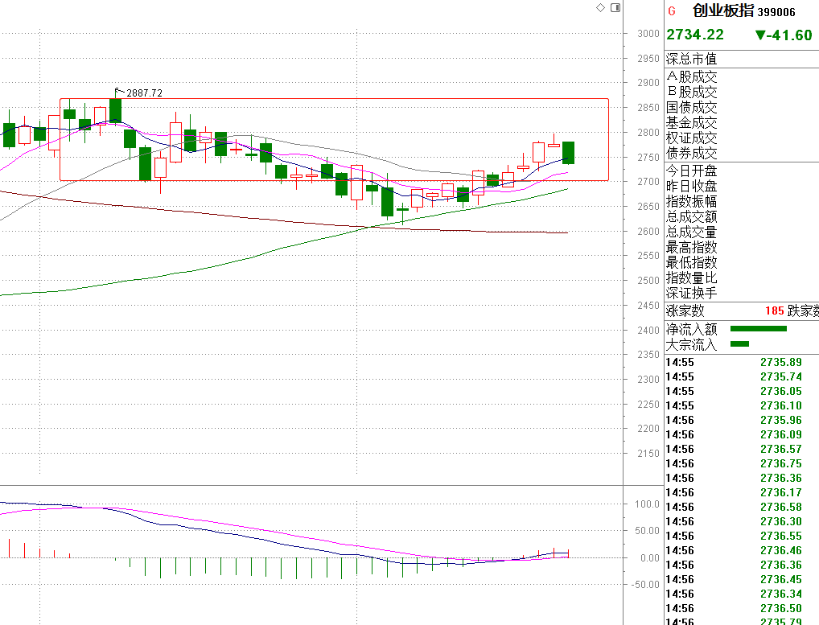Select the A股成交 row

click(742, 76)
